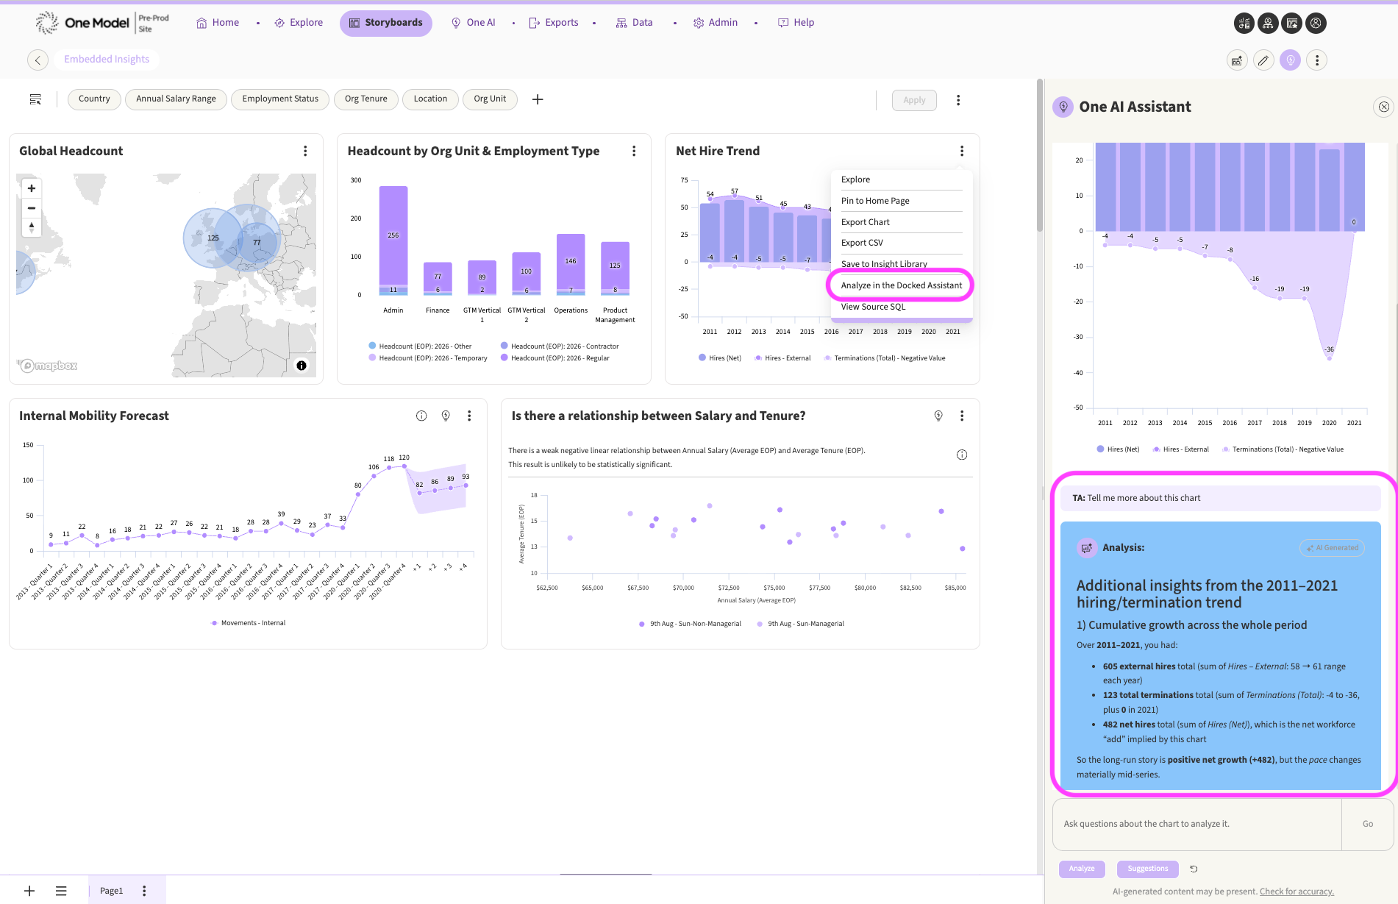The image size is (1398, 904).
Task: Click the dashboard vertical scrollbar
Action: [x=1039, y=156]
